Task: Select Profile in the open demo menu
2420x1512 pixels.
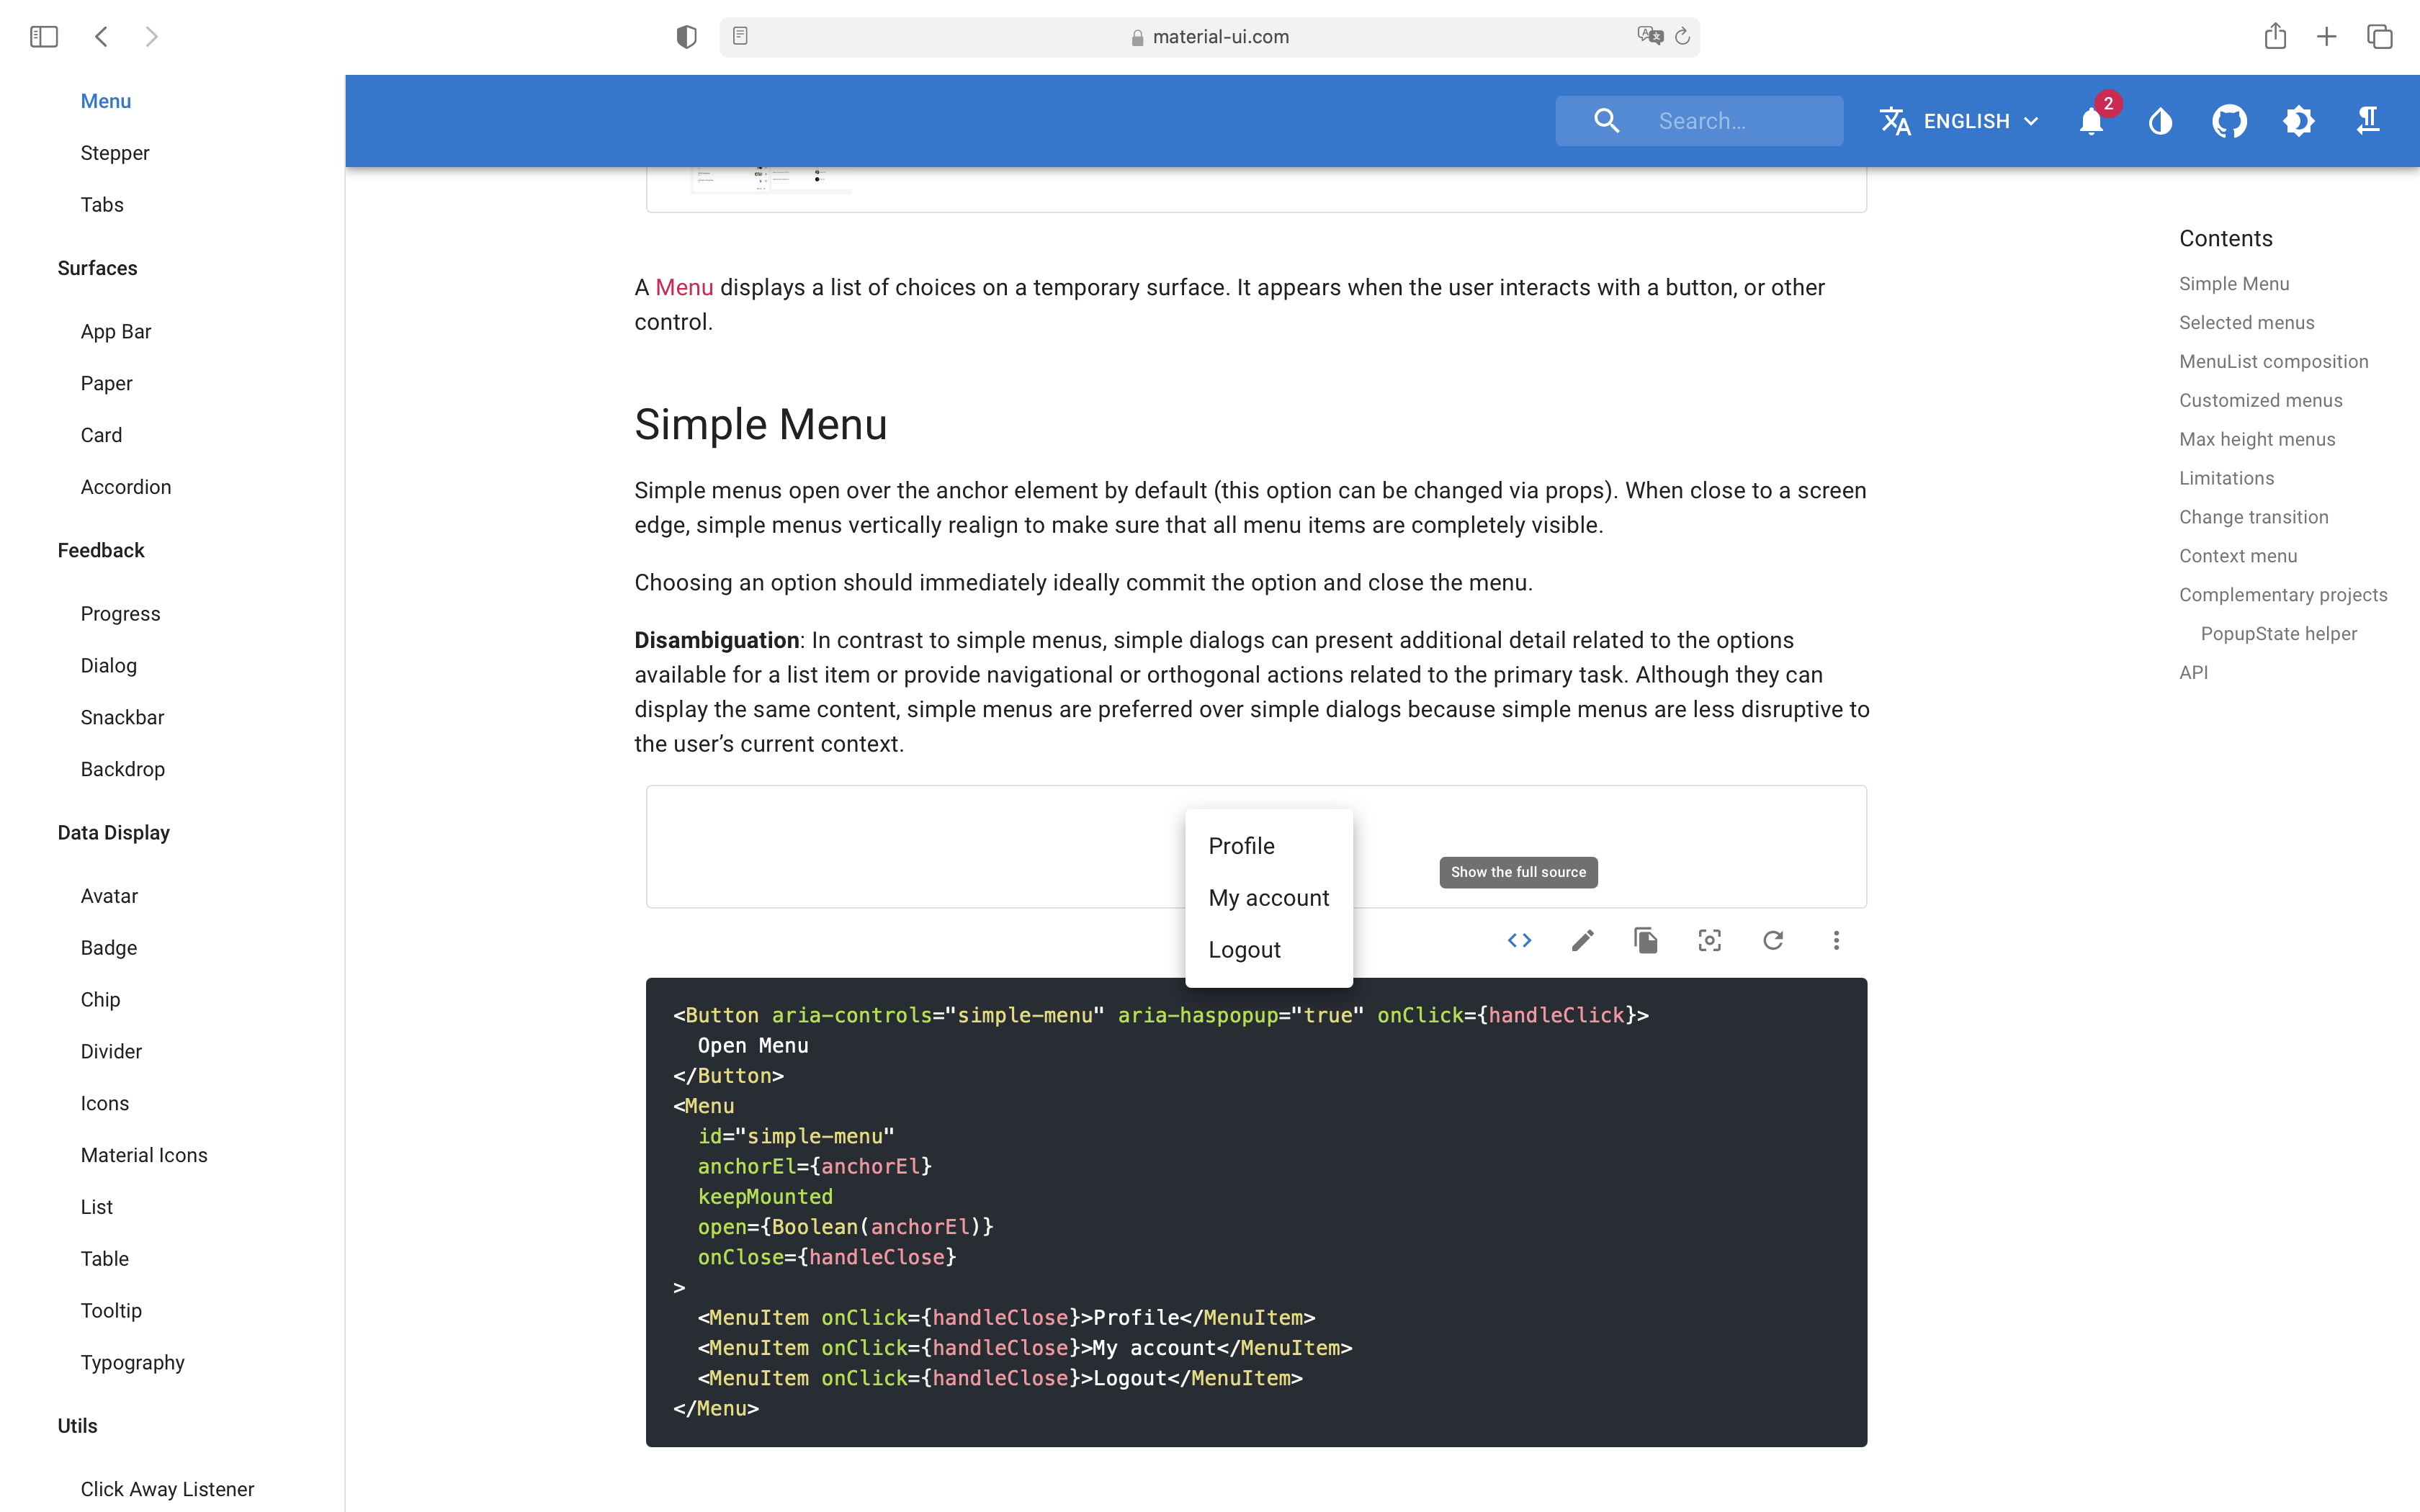Action: pos(1242,845)
